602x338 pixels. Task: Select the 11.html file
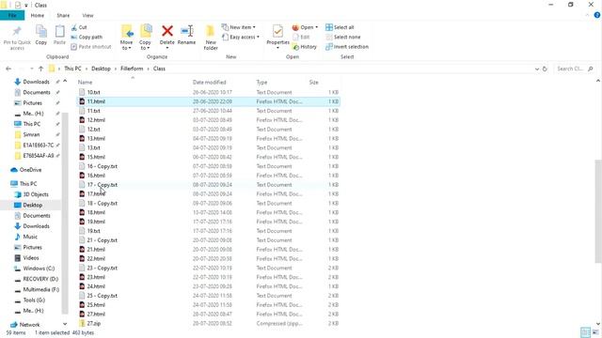(x=209, y=101)
